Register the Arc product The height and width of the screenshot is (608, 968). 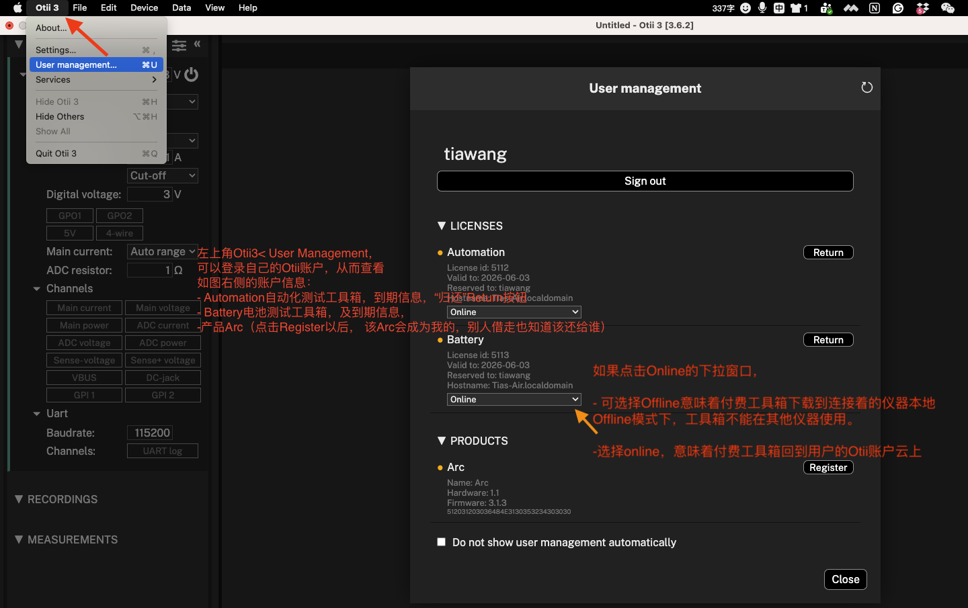pos(828,467)
